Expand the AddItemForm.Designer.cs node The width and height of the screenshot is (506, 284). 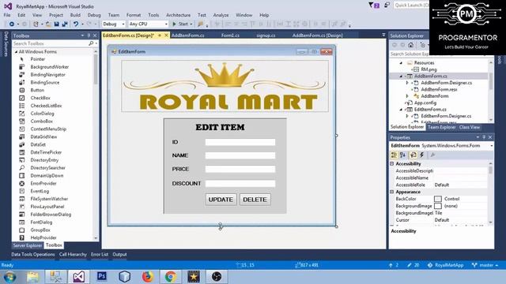pyautogui.click(x=407, y=83)
